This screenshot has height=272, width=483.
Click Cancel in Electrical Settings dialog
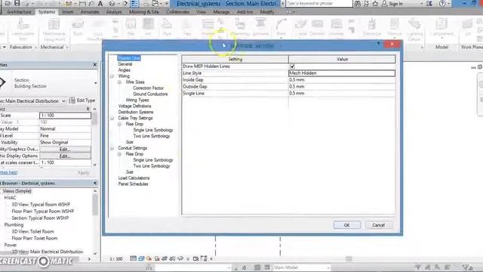coord(379,225)
